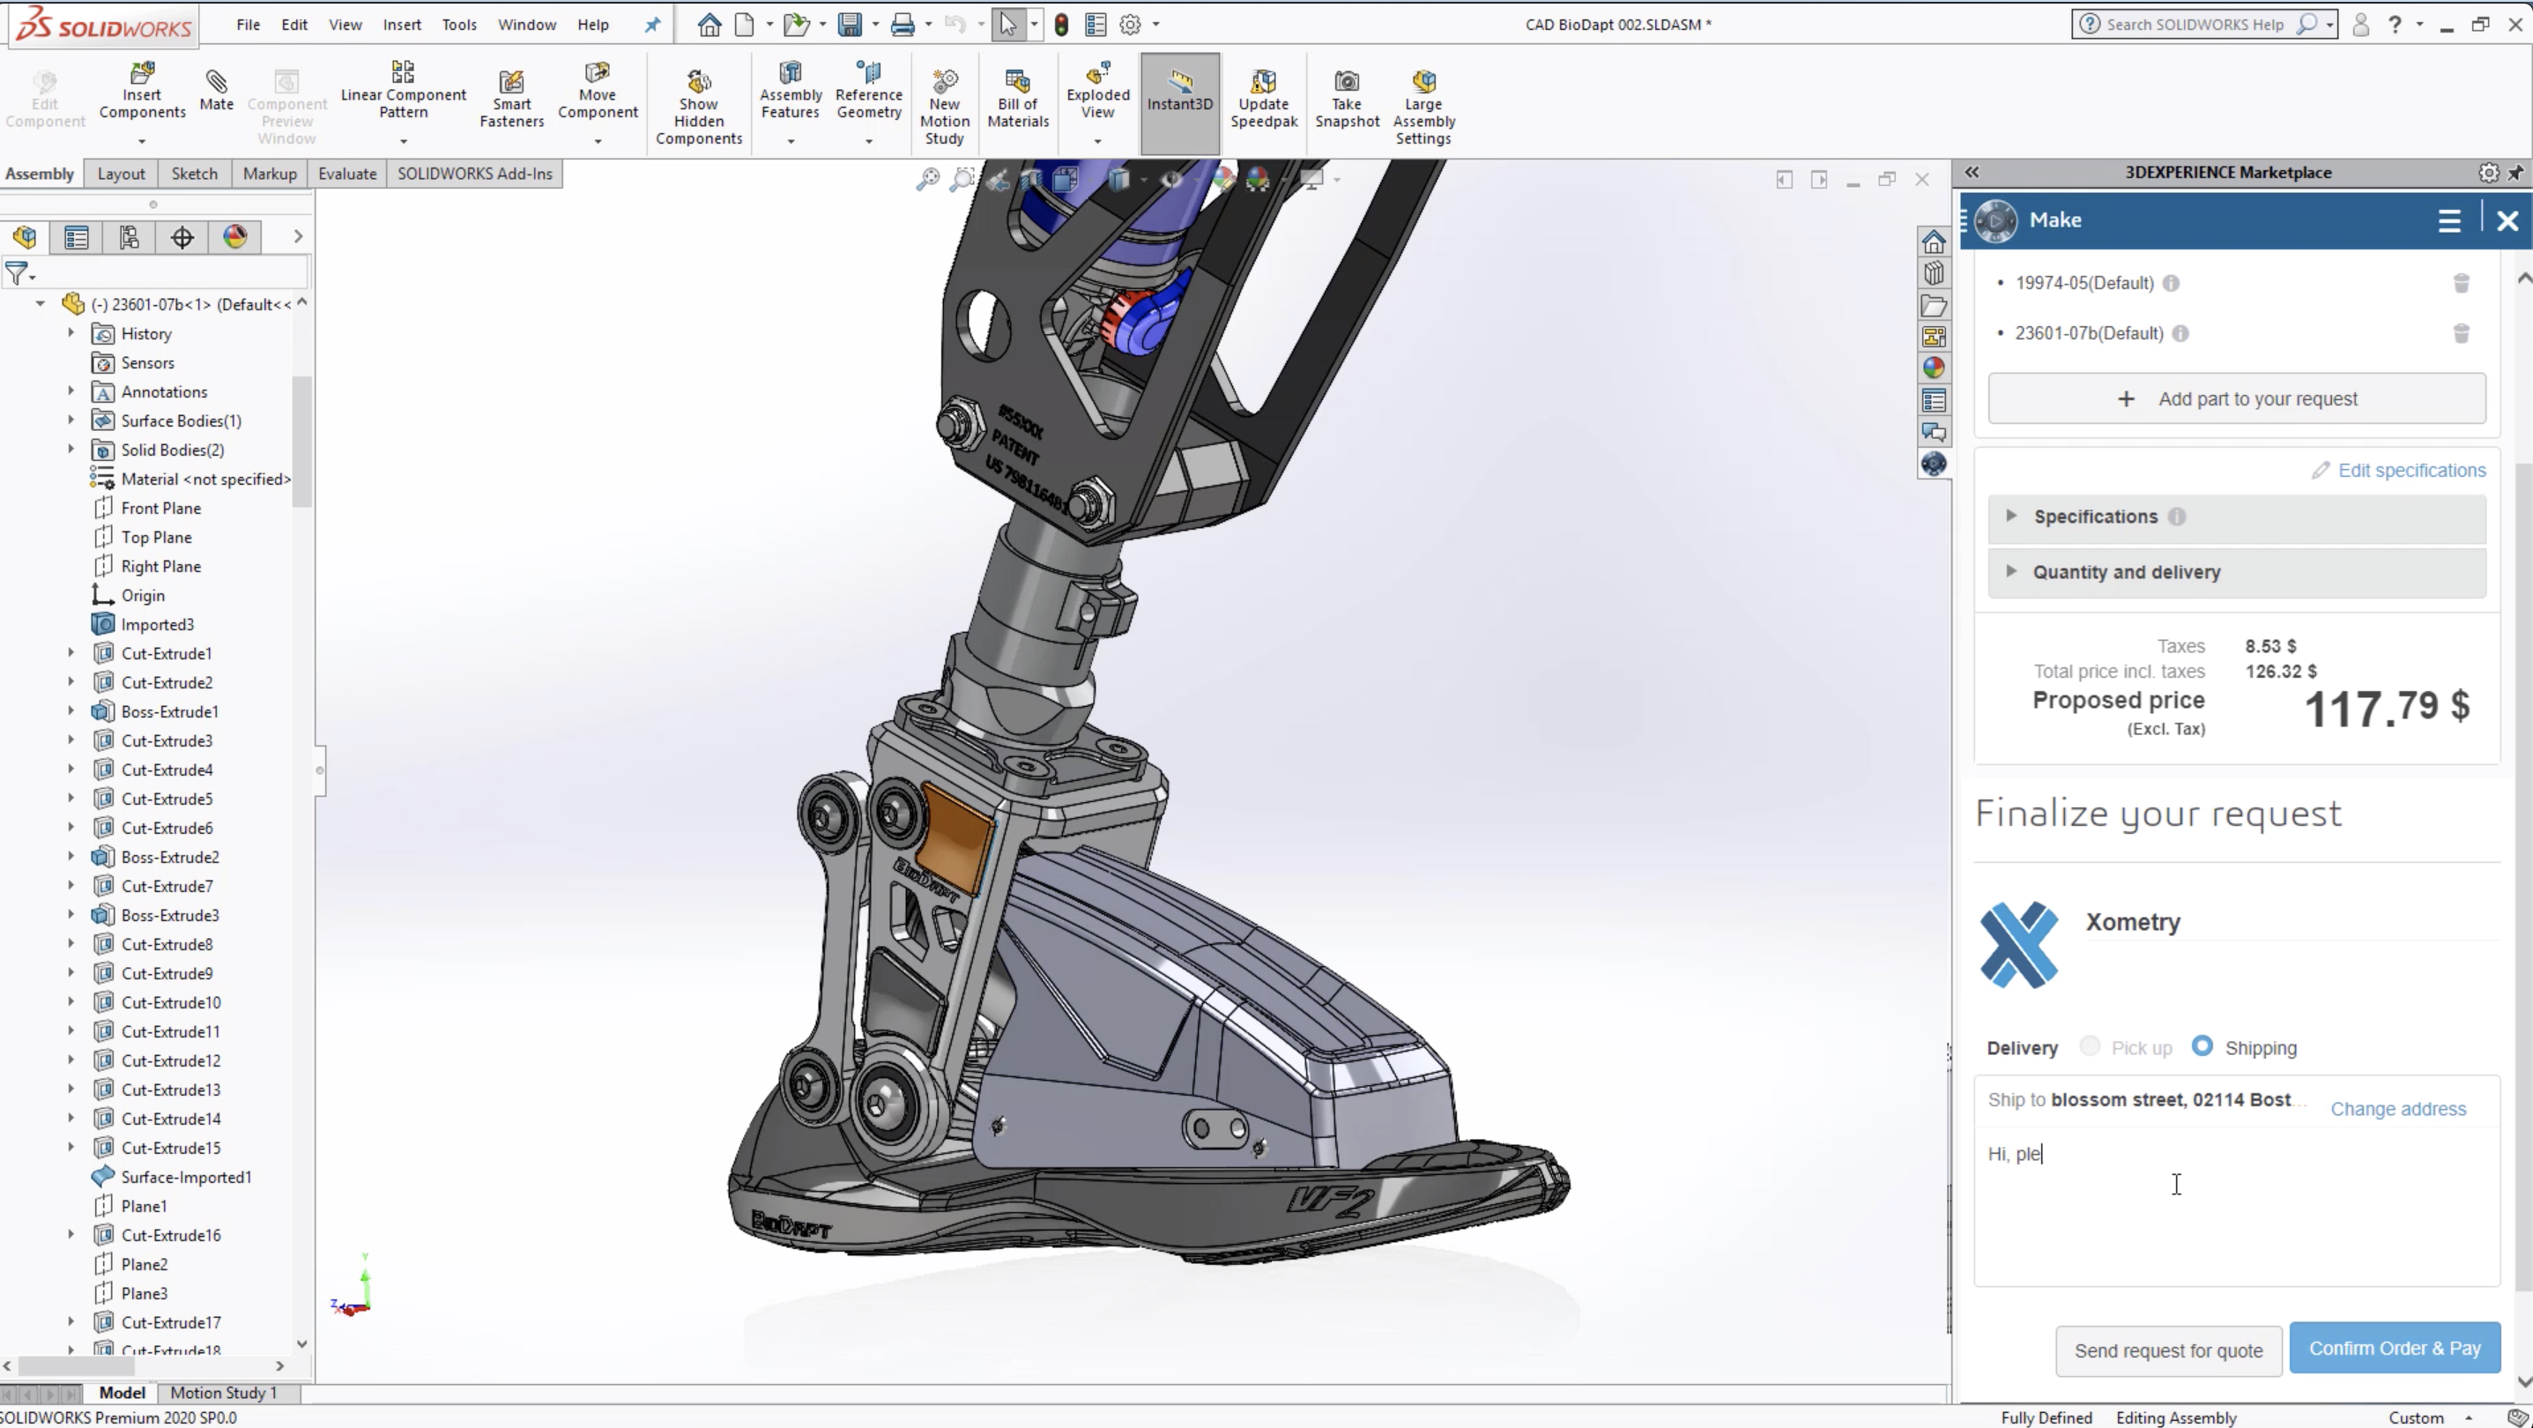Click Send request for quote button

tap(2167, 1348)
